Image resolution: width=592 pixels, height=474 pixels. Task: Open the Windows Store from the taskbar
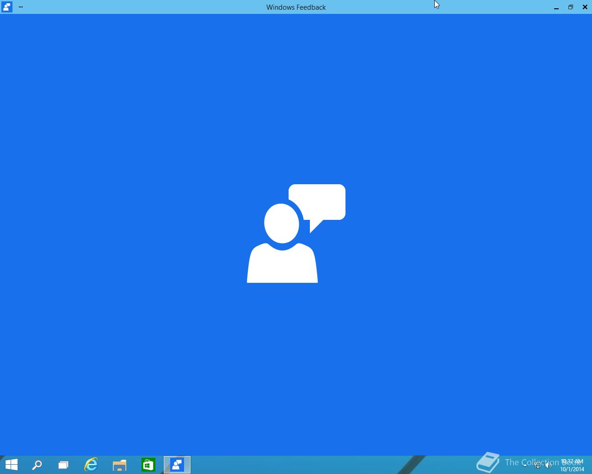pos(148,465)
